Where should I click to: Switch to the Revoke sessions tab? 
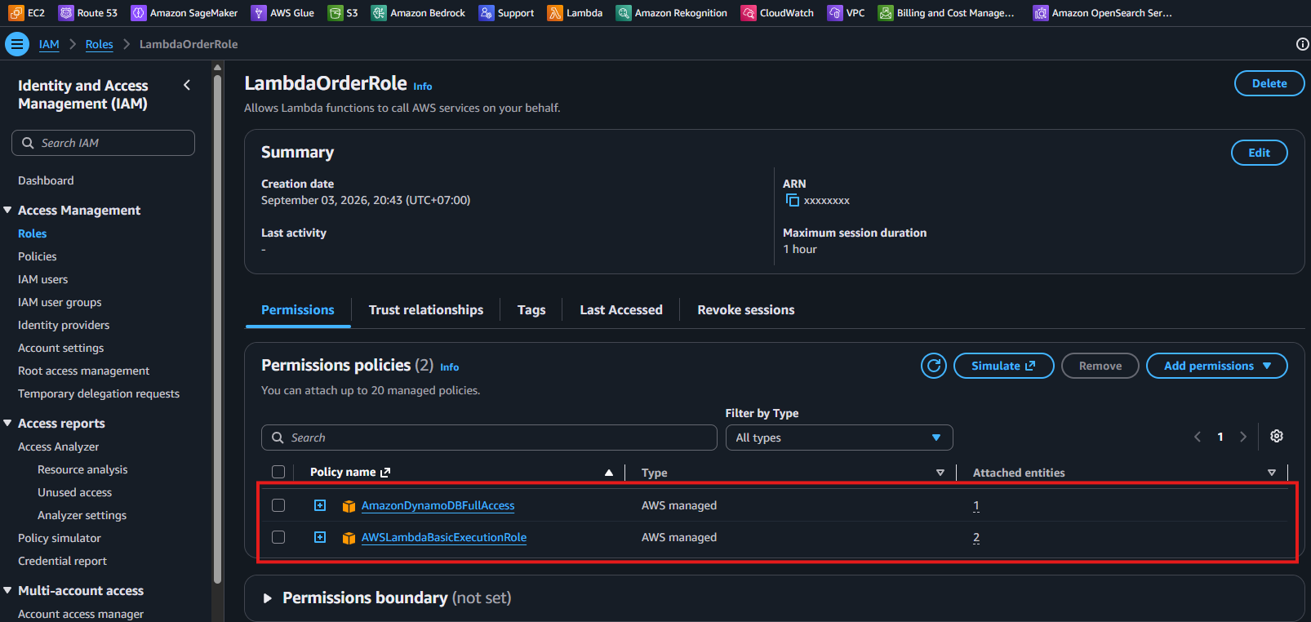coord(746,310)
